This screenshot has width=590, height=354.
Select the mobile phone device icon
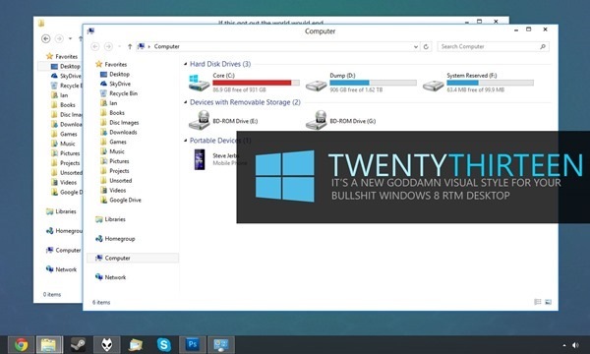pyautogui.click(x=200, y=159)
